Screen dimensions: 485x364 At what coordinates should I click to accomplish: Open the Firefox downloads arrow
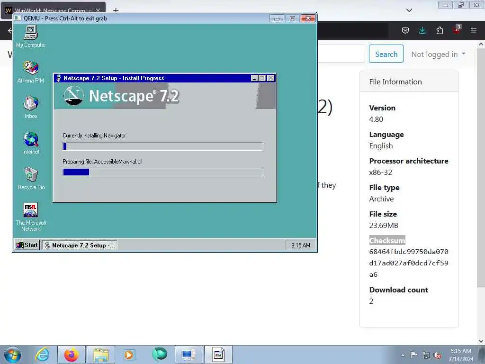pyautogui.click(x=422, y=30)
